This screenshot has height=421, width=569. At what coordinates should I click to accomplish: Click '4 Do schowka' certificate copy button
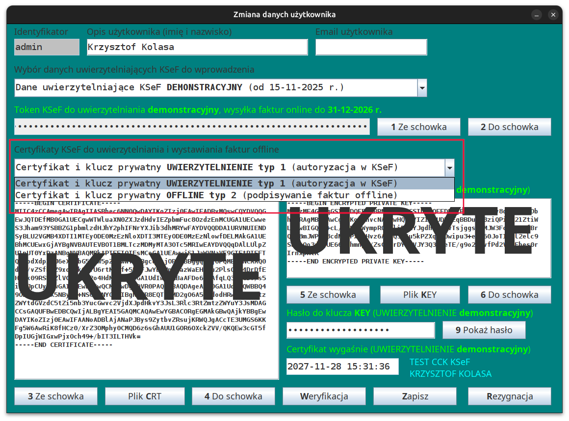pos(233,396)
